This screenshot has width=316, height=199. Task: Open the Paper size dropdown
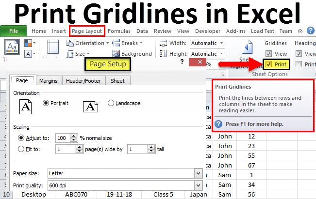tap(198, 173)
